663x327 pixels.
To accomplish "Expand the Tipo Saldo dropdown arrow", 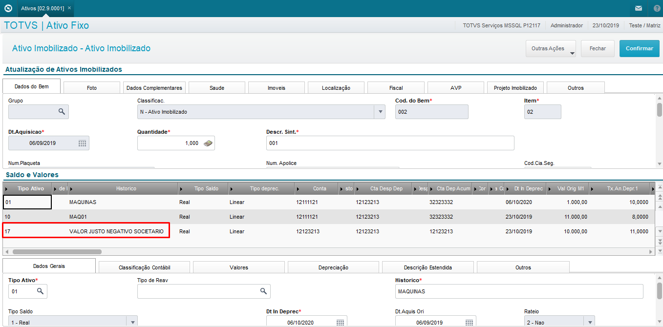I will pos(132,322).
